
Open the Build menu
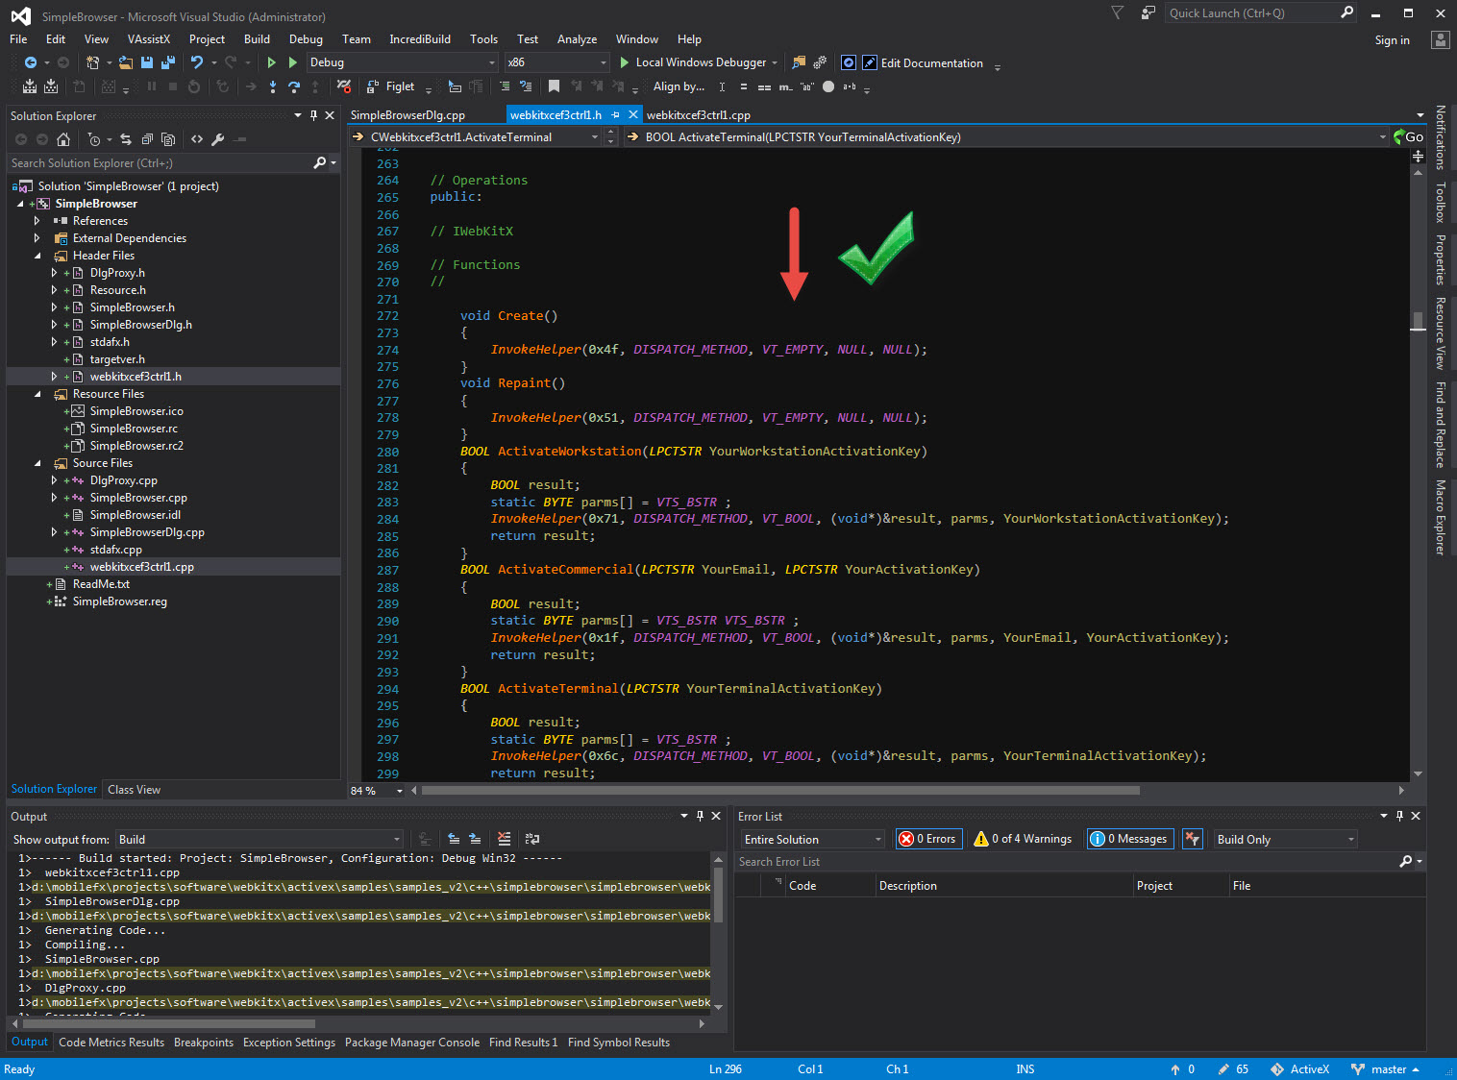[257, 39]
